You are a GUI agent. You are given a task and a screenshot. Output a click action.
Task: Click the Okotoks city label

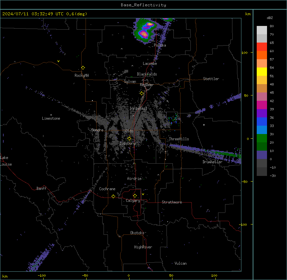137,233
